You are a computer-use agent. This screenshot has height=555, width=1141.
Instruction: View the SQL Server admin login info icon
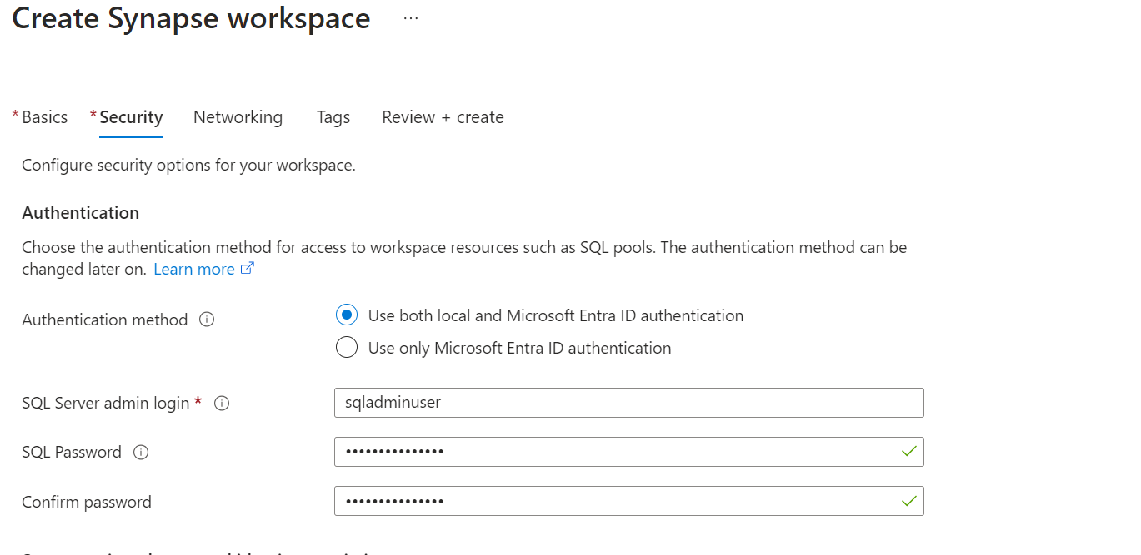click(x=222, y=403)
